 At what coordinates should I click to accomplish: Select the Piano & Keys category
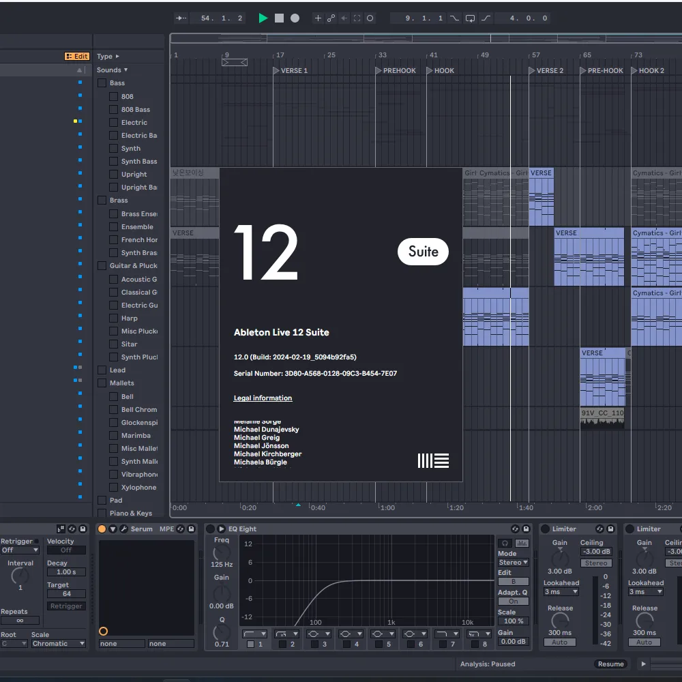pos(131,514)
